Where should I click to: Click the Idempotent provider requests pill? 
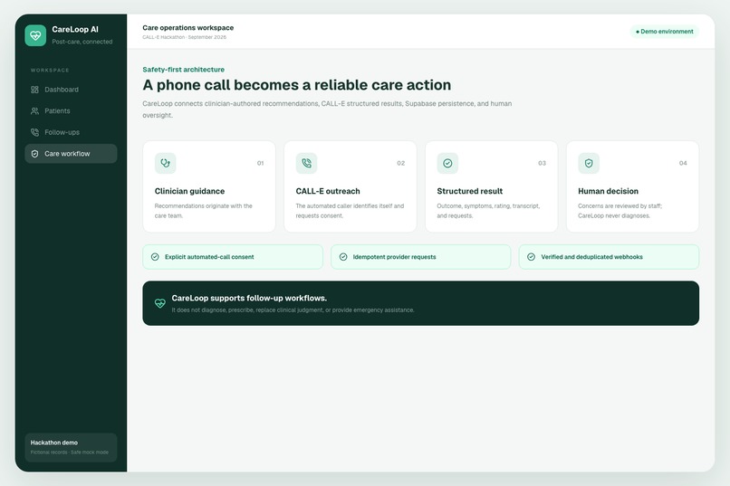pyautogui.click(x=421, y=257)
